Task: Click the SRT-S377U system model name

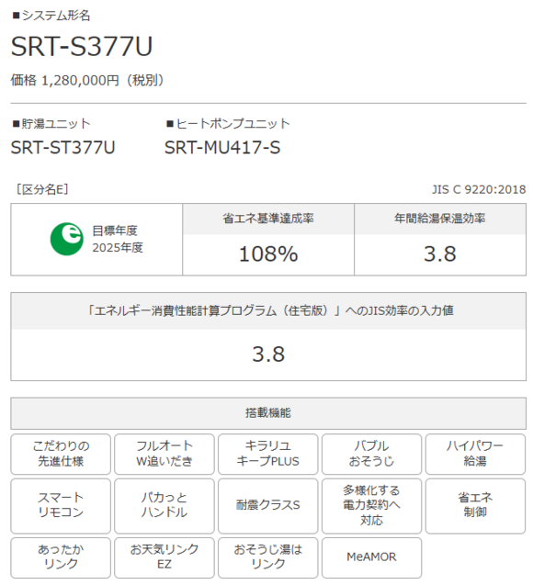Action: (x=82, y=46)
